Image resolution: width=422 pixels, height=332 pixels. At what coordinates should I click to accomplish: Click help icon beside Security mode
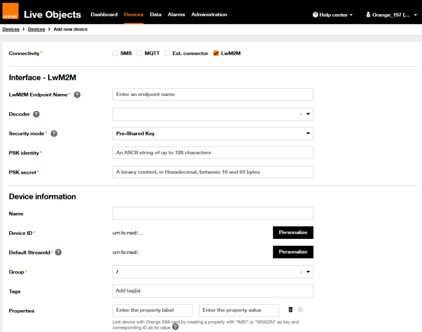[x=54, y=134]
